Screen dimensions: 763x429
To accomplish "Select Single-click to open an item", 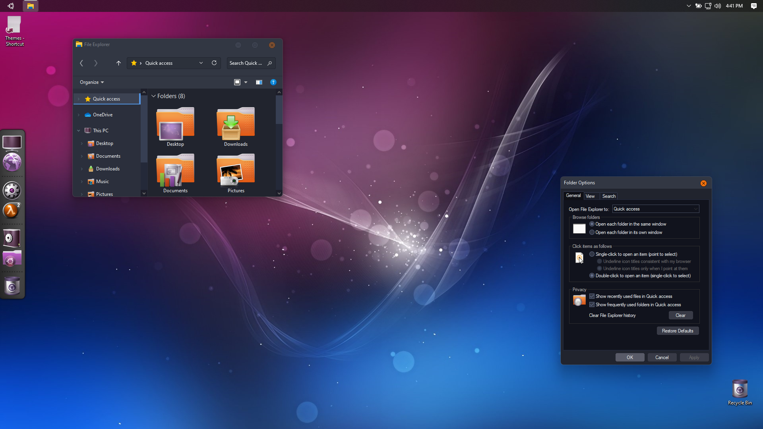I will (592, 254).
